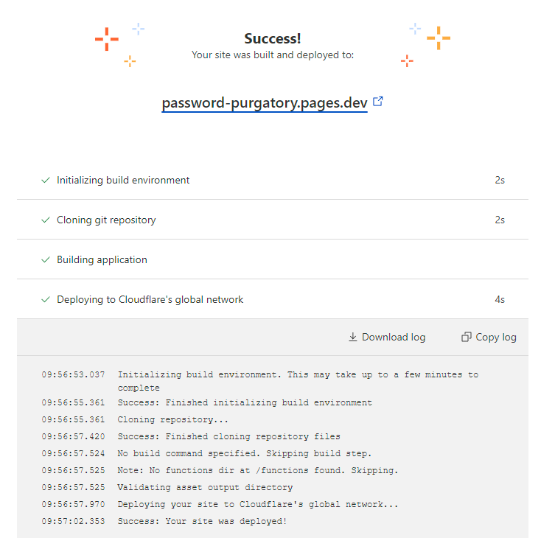
Task: Expand the Building application step
Action: (x=273, y=259)
